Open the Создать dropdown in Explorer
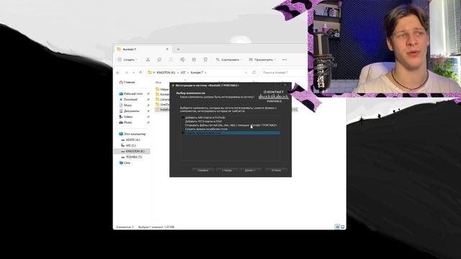Screen dimensions: 461x259 point(127,60)
